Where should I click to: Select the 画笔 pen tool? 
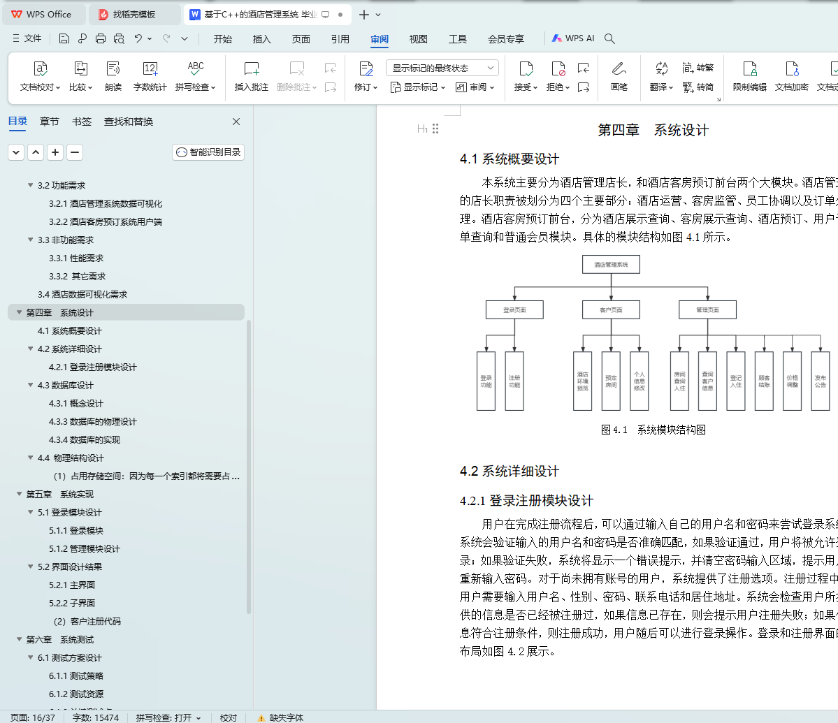pyautogui.click(x=619, y=76)
